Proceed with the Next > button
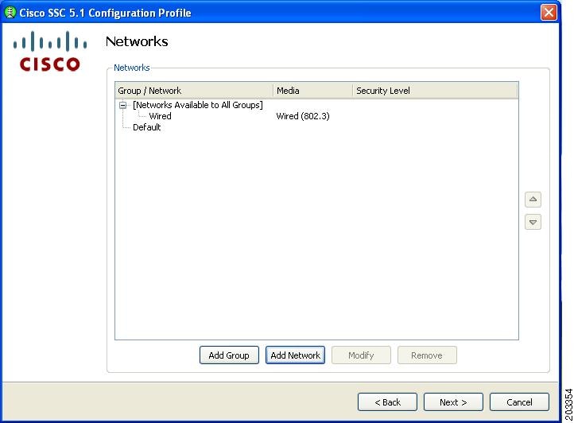Screen dimensions: 574x423 453,402
